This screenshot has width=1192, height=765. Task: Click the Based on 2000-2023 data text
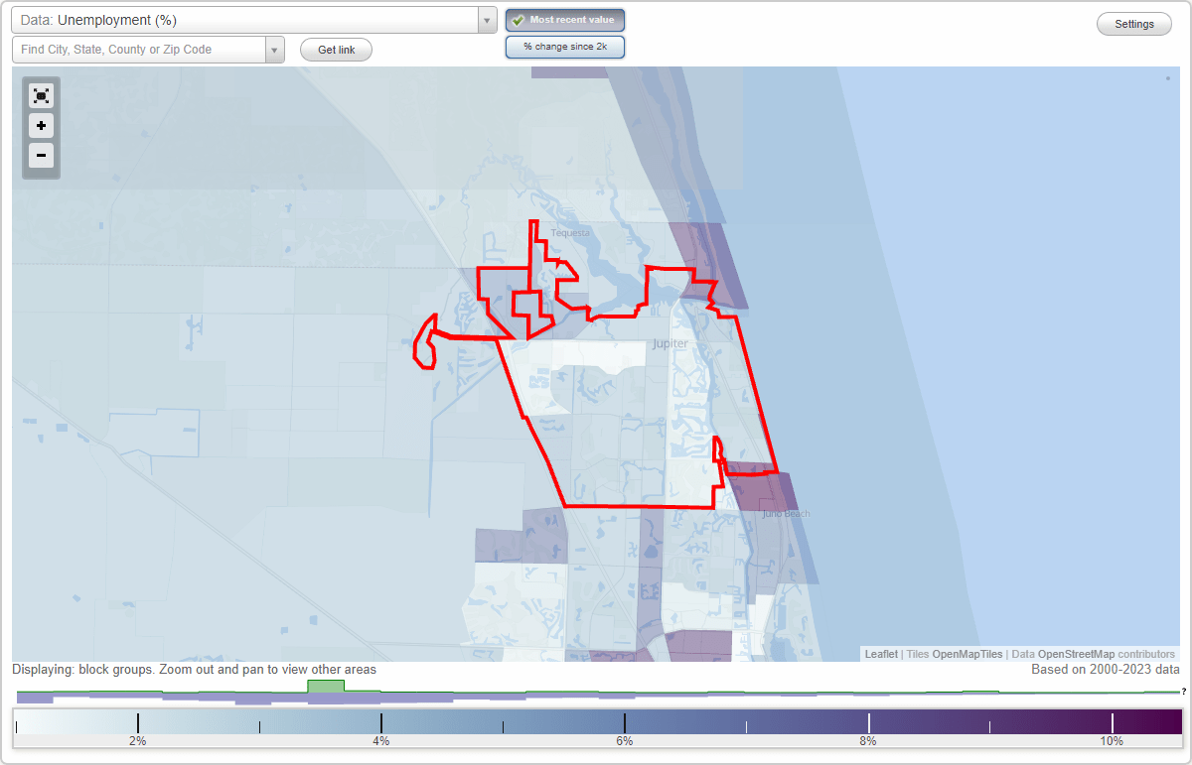(x=1106, y=670)
